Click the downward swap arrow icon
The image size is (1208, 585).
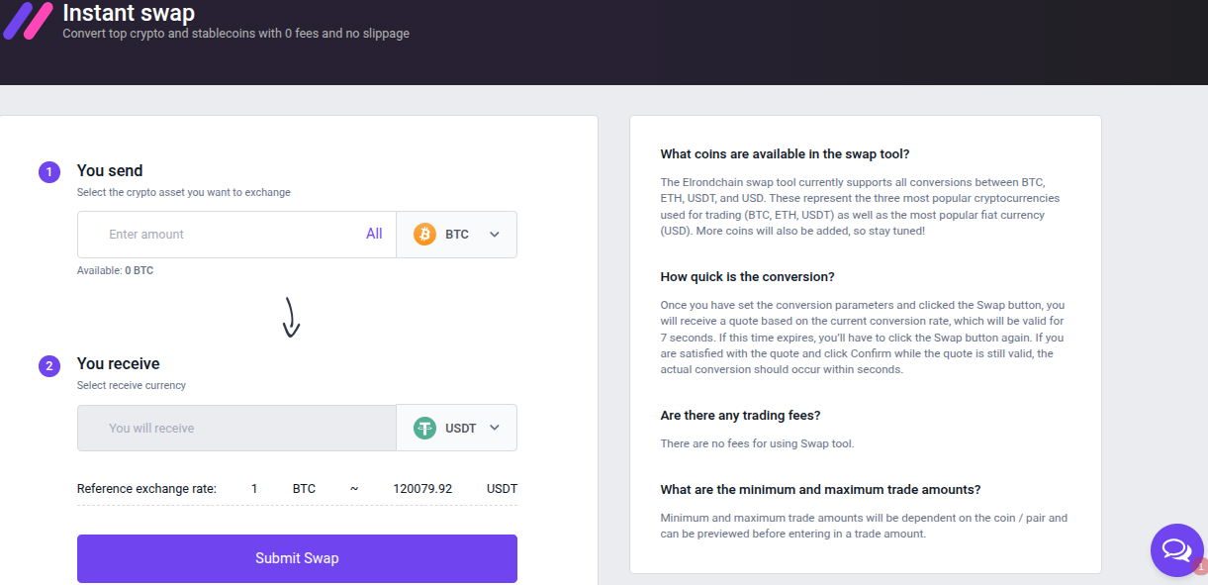tap(291, 317)
